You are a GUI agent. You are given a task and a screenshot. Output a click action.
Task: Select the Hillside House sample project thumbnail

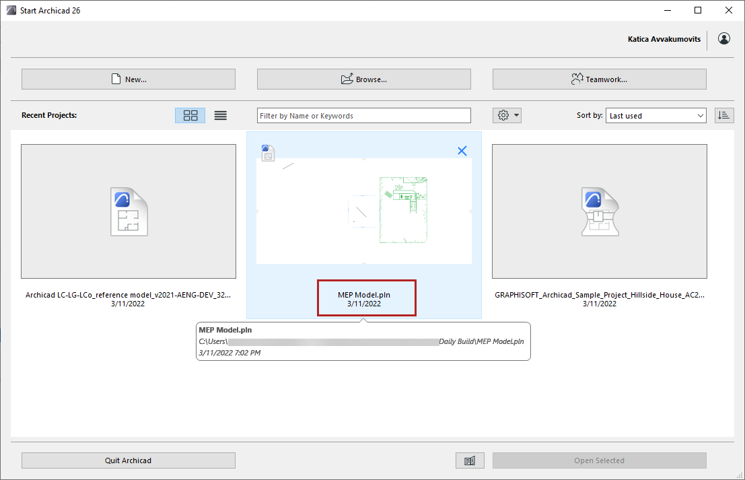tap(600, 211)
